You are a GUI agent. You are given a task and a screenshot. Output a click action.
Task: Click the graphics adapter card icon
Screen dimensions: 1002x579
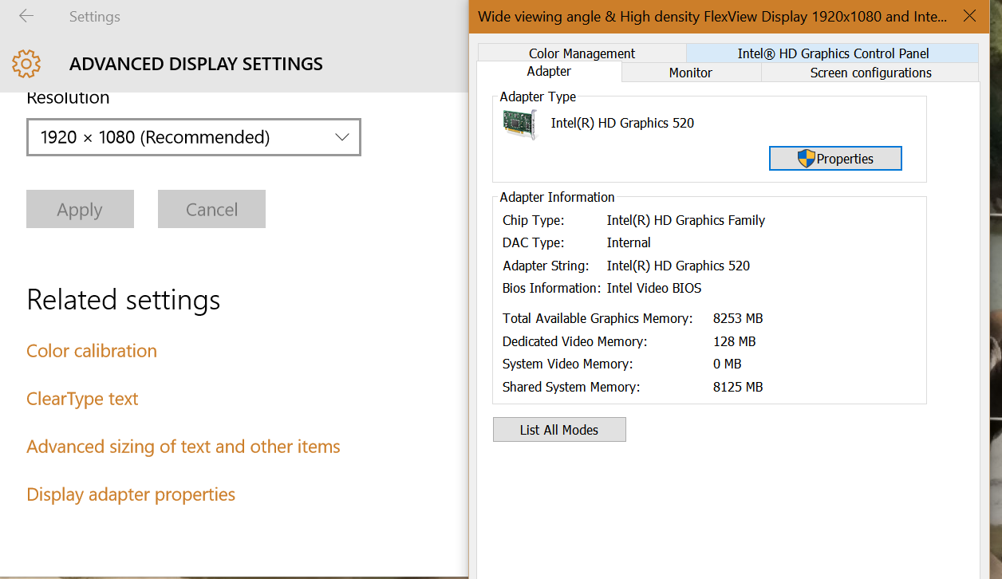click(x=521, y=124)
